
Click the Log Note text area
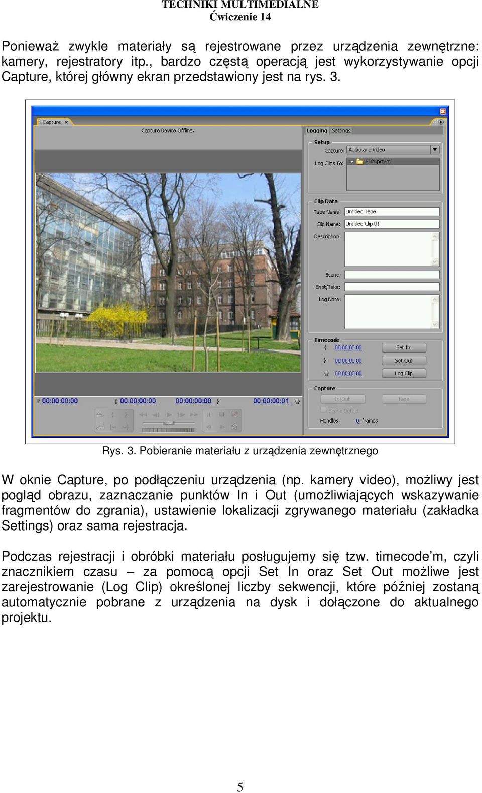[x=388, y=312]
